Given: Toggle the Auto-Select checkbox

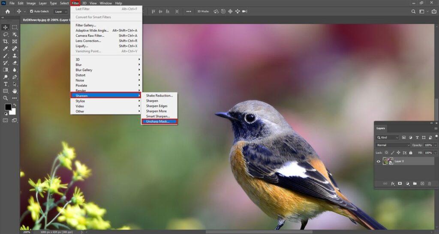Looking at the screenshot, I should [31, 12].
